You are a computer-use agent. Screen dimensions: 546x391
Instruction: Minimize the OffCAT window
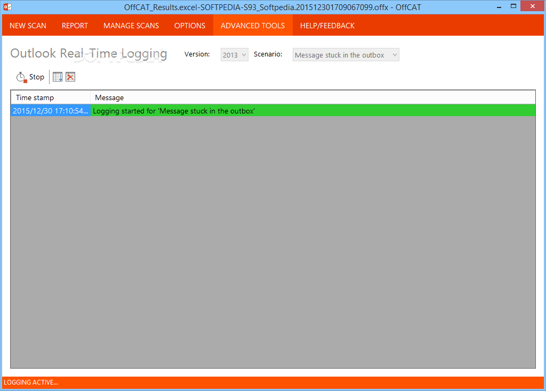pyautogui.click(x=499, y=6)
